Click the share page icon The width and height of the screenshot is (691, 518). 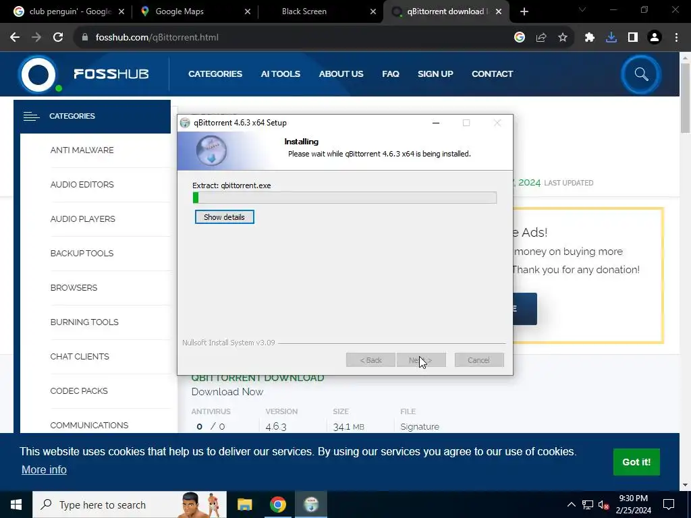coord(541,38)
